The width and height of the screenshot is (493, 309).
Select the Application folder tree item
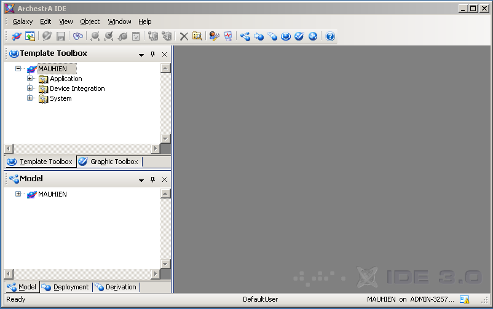coord(66,79)
